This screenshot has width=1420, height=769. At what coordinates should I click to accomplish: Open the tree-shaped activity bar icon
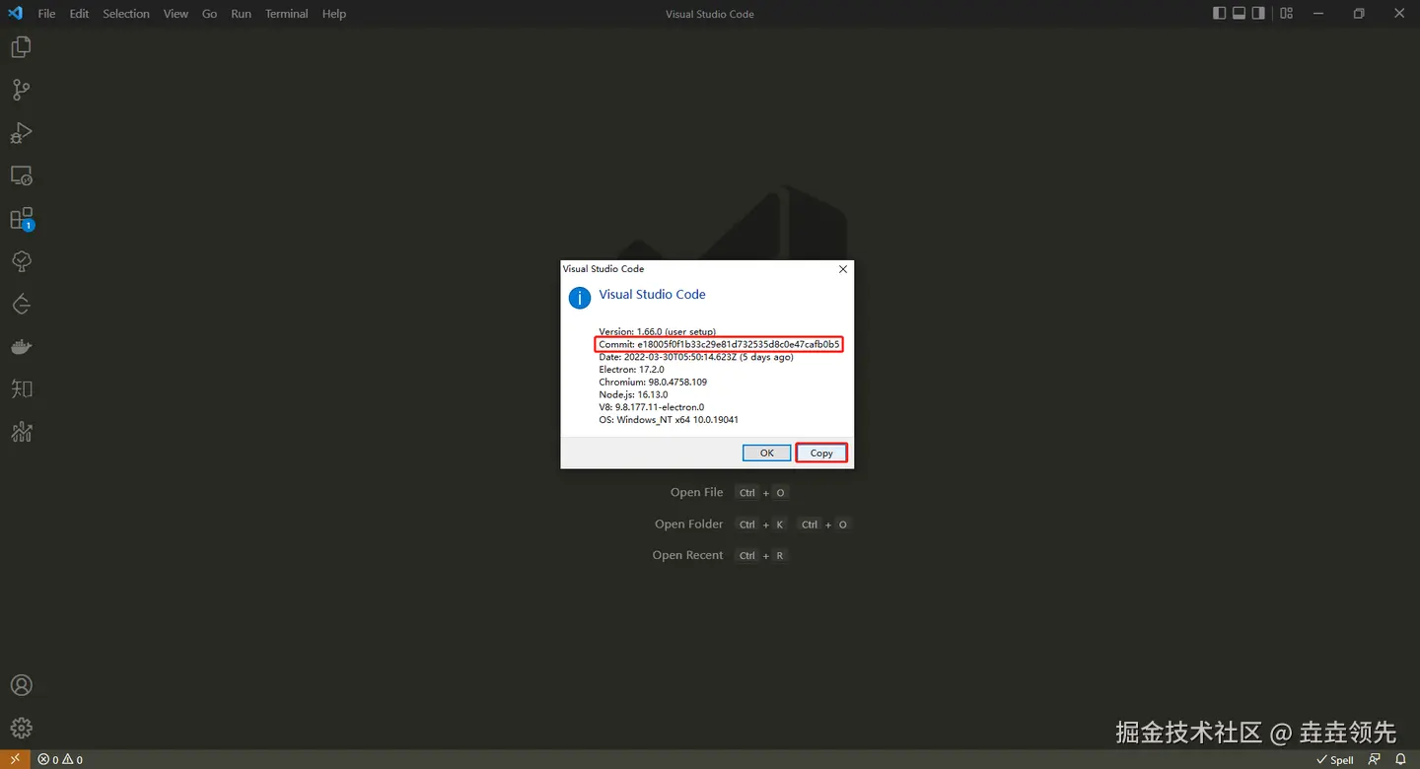tap(21, 261)
